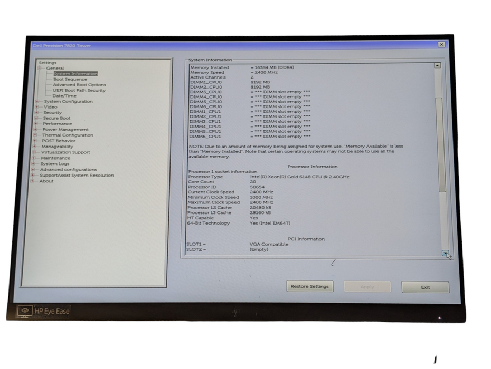Click the System Information scrollbar thumb

[440, 144]
